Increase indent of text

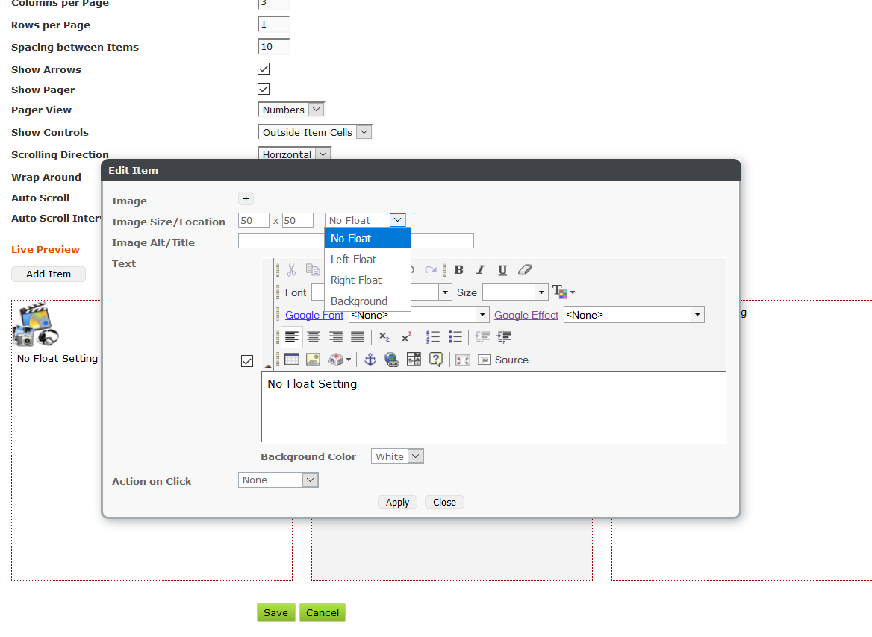(x=505, y=337)
